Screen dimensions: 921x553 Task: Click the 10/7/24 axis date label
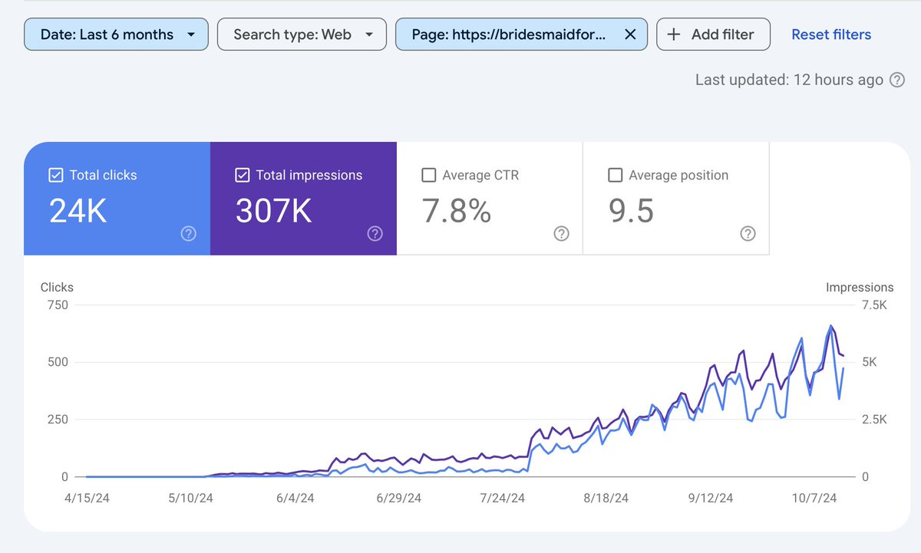pos(814,498)
